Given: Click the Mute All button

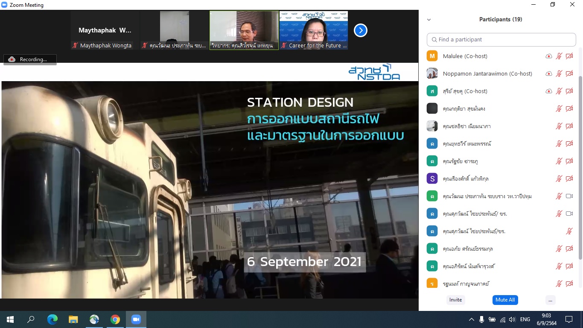Looking at the screenshot, I should point(505,300).
